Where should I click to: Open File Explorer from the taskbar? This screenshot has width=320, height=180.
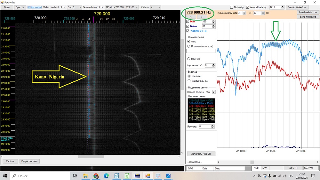(x=86, y=176)
